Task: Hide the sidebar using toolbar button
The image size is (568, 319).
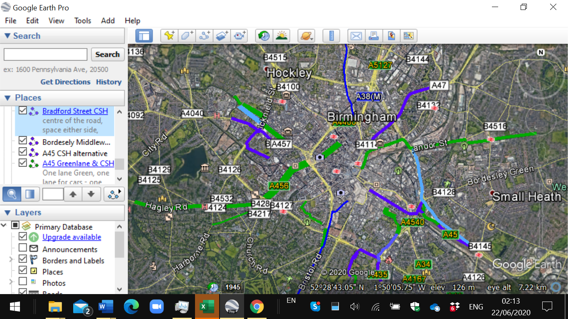Action: (144, 36)
